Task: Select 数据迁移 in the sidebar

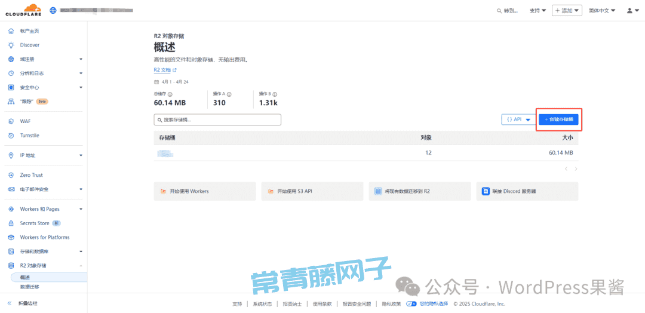Action: tap(30, 287)
